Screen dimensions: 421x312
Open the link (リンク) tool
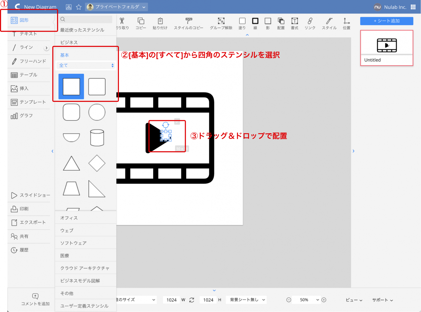click(x=310, y=21)
